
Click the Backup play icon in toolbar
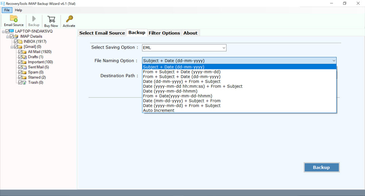[x=34, y=19]
